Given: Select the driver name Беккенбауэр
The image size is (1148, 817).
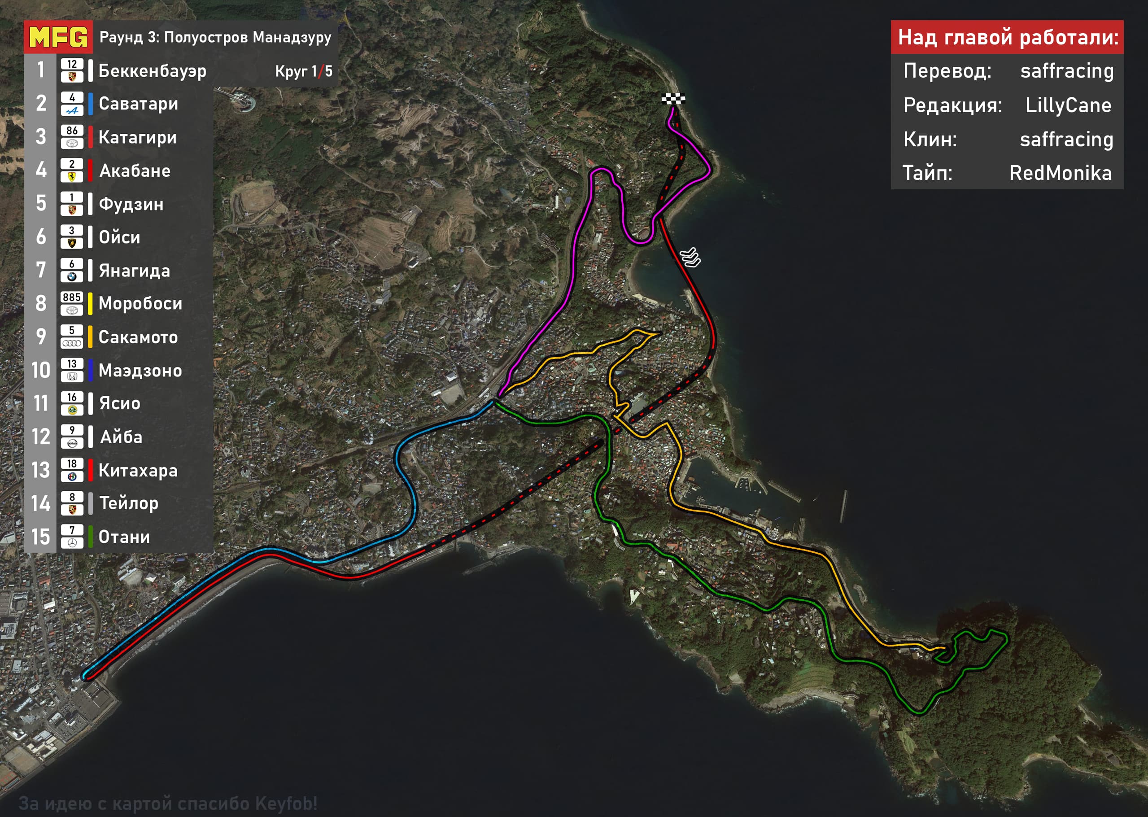Looking at the screenshot, I should (153, 70).
